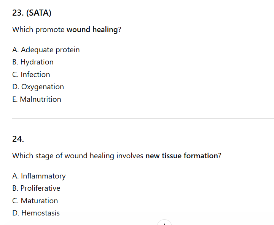Choose option B. Hydration

(x=33, y=62)
